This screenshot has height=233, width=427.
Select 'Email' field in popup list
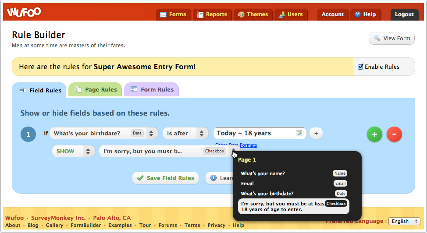click(294, 184)
